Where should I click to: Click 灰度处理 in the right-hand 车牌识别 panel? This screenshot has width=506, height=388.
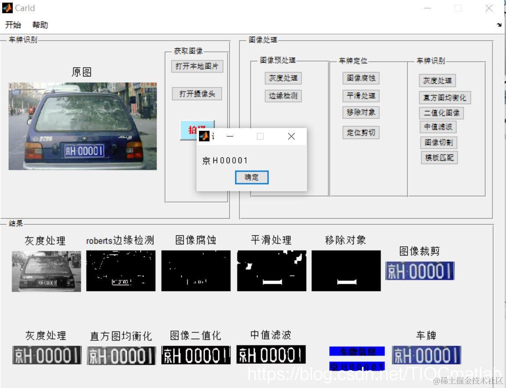(437, 81)
